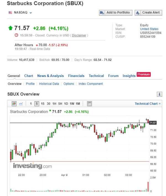
Task: Click the portfolio folder icon
Action: tap(102, 13)
